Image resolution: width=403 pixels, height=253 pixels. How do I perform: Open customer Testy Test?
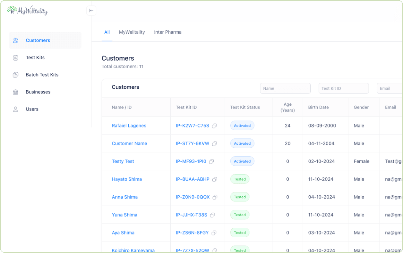[123, 161]
